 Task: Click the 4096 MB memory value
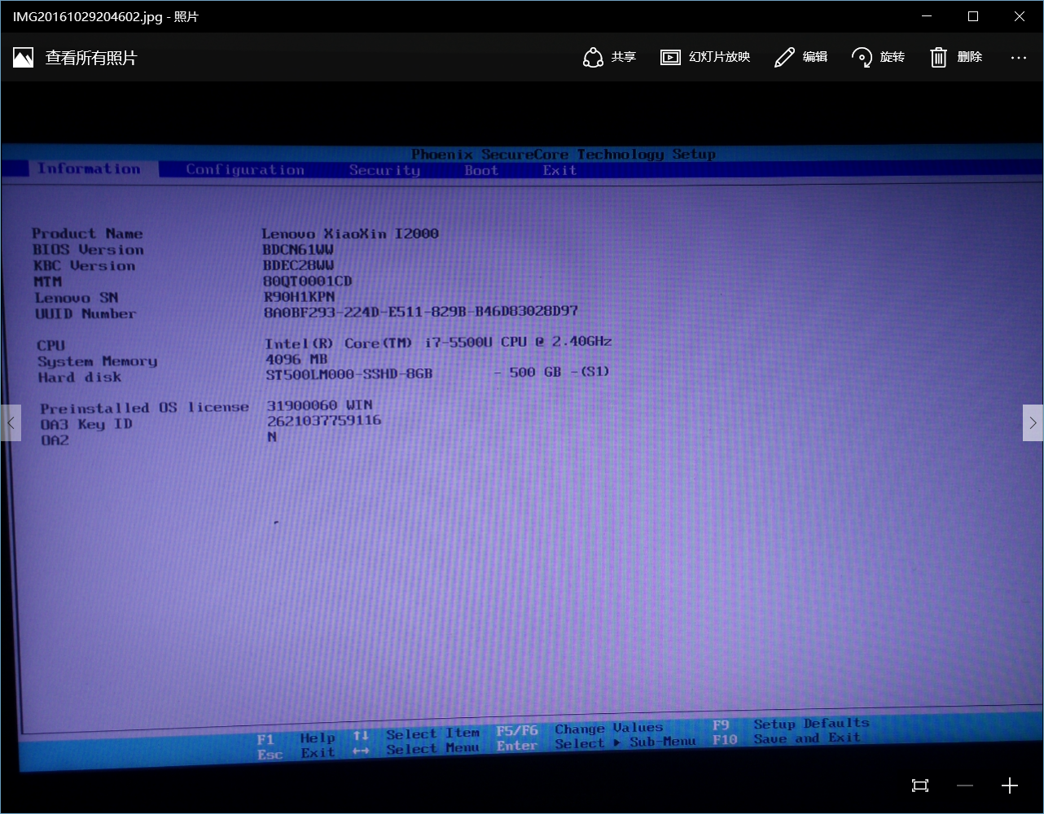[296, 359]
